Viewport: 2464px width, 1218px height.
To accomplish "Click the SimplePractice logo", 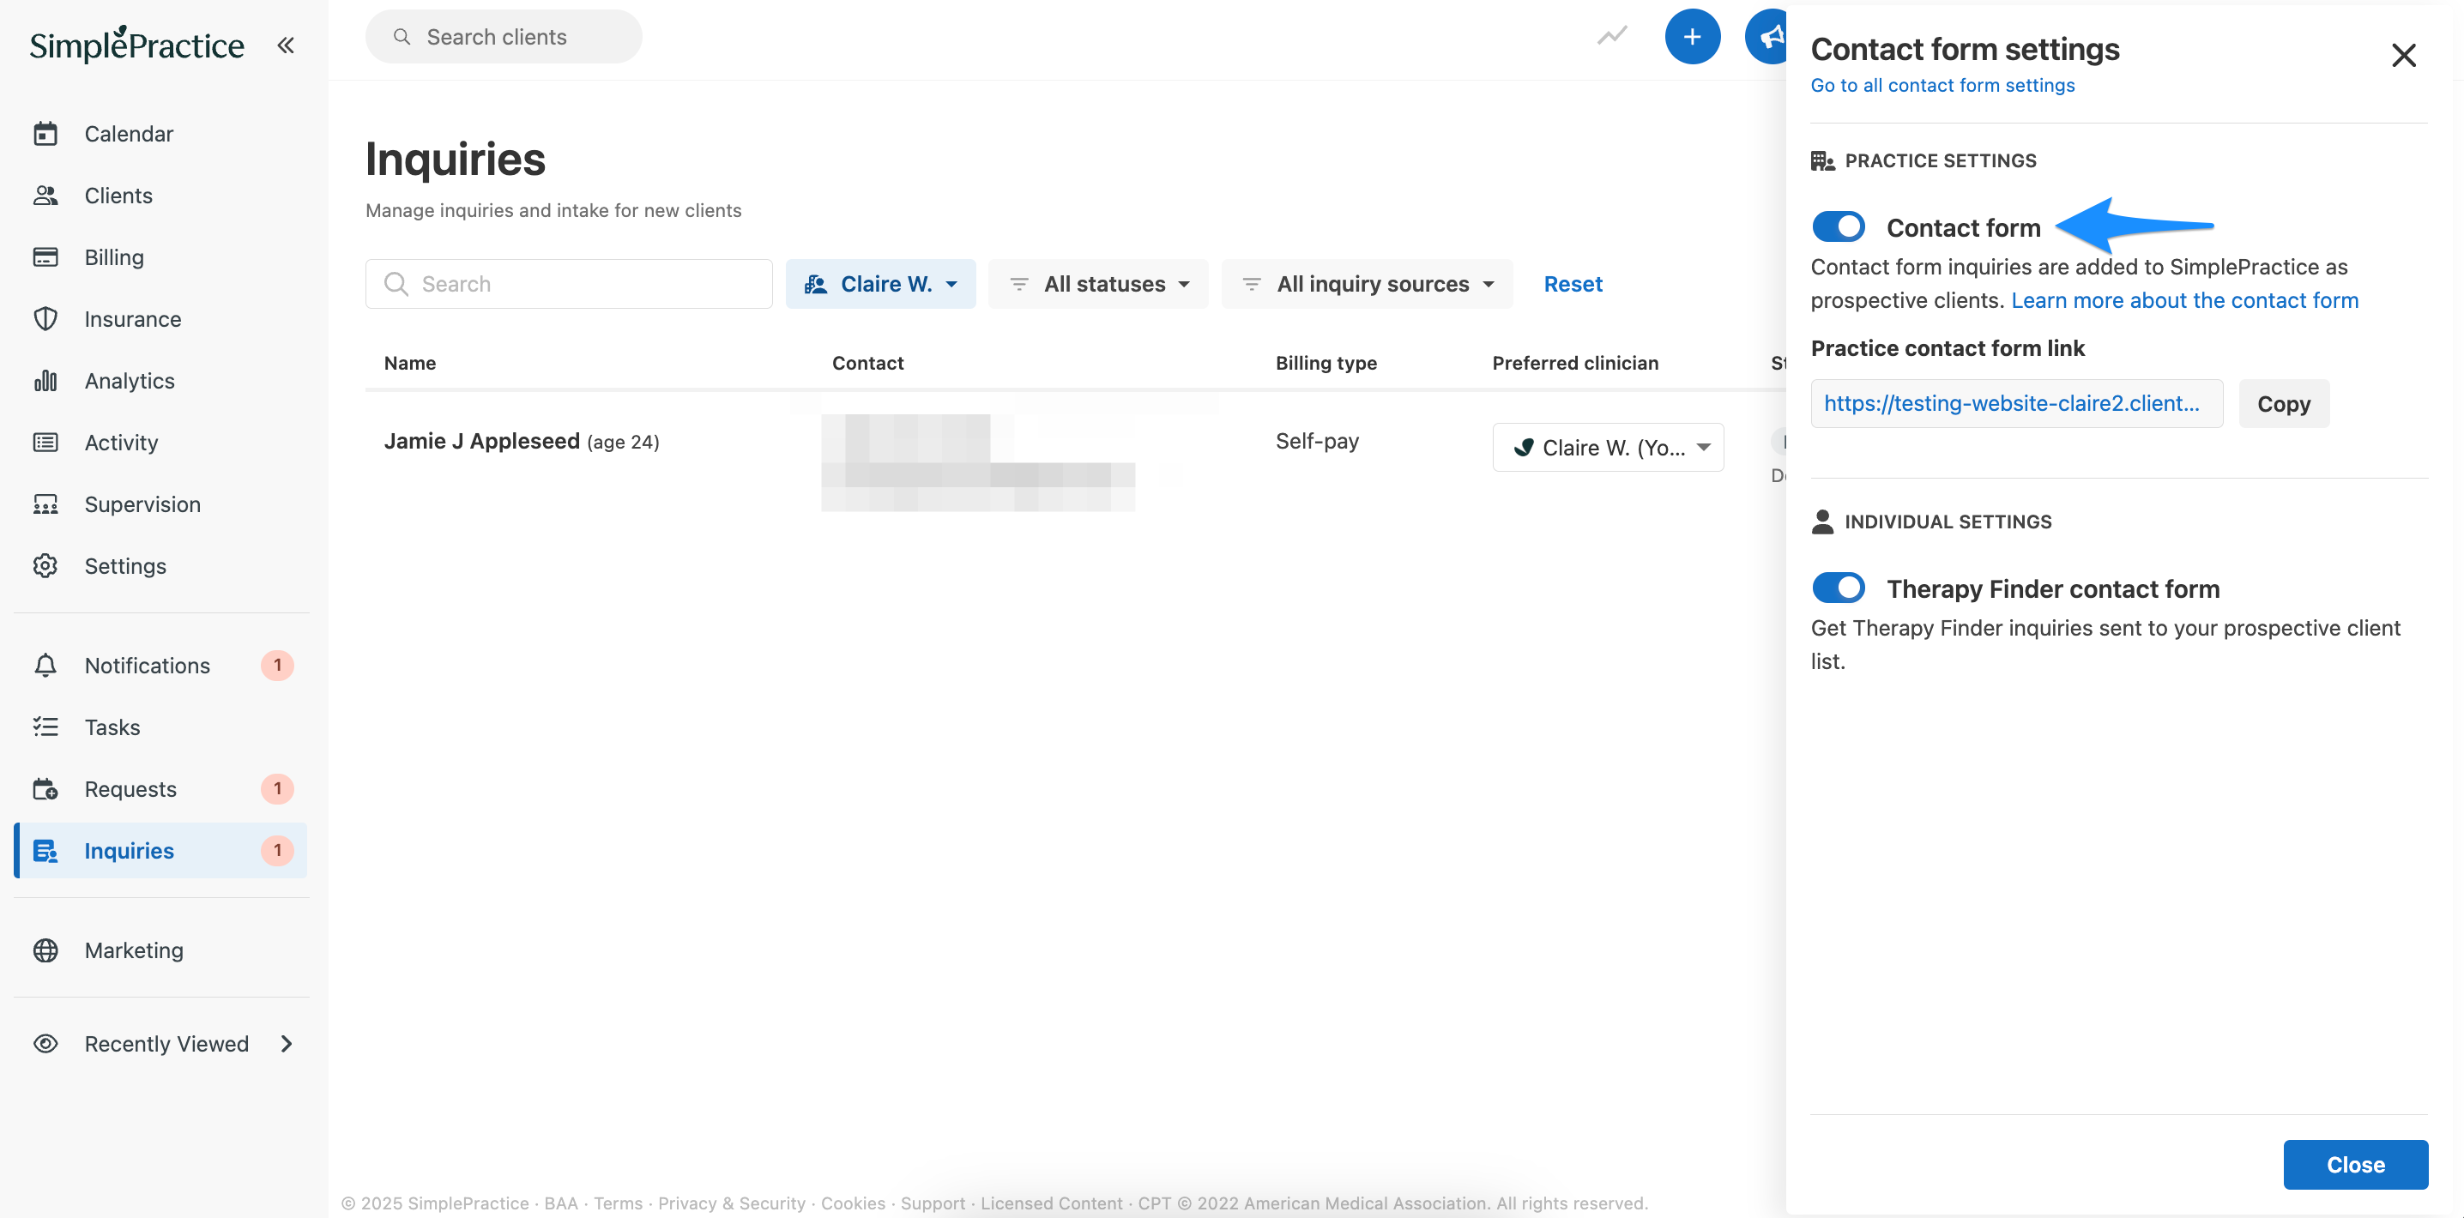I will (136, 44).
